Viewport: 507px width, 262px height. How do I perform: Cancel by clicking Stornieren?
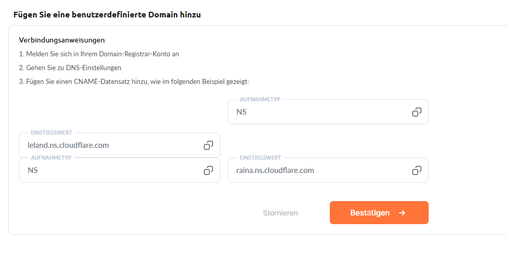(280, 213)
